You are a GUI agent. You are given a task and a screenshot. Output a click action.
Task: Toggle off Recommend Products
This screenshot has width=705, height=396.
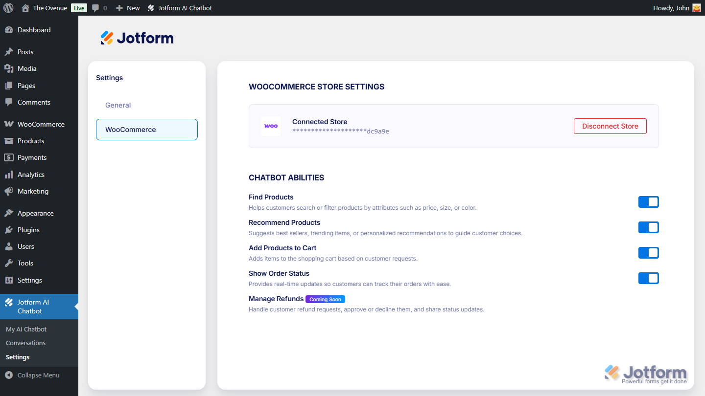(648, 227)
